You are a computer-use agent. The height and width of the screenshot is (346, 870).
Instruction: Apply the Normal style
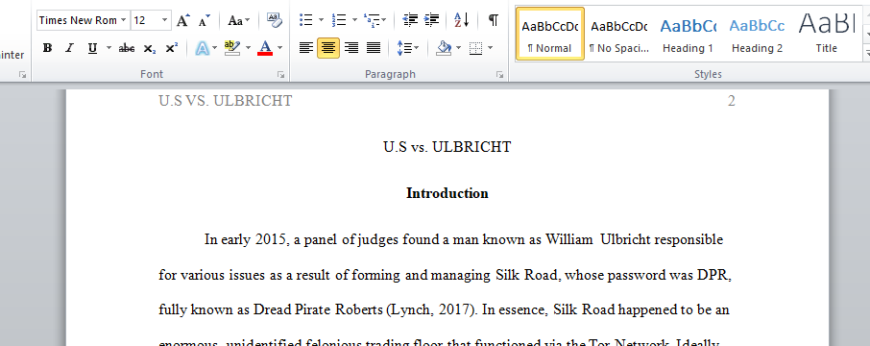tap(550, 34)
